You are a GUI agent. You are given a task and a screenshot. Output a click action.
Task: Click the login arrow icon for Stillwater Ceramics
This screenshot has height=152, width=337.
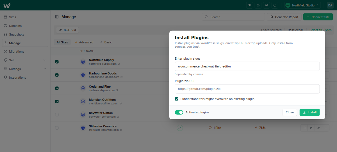(304, 128)
